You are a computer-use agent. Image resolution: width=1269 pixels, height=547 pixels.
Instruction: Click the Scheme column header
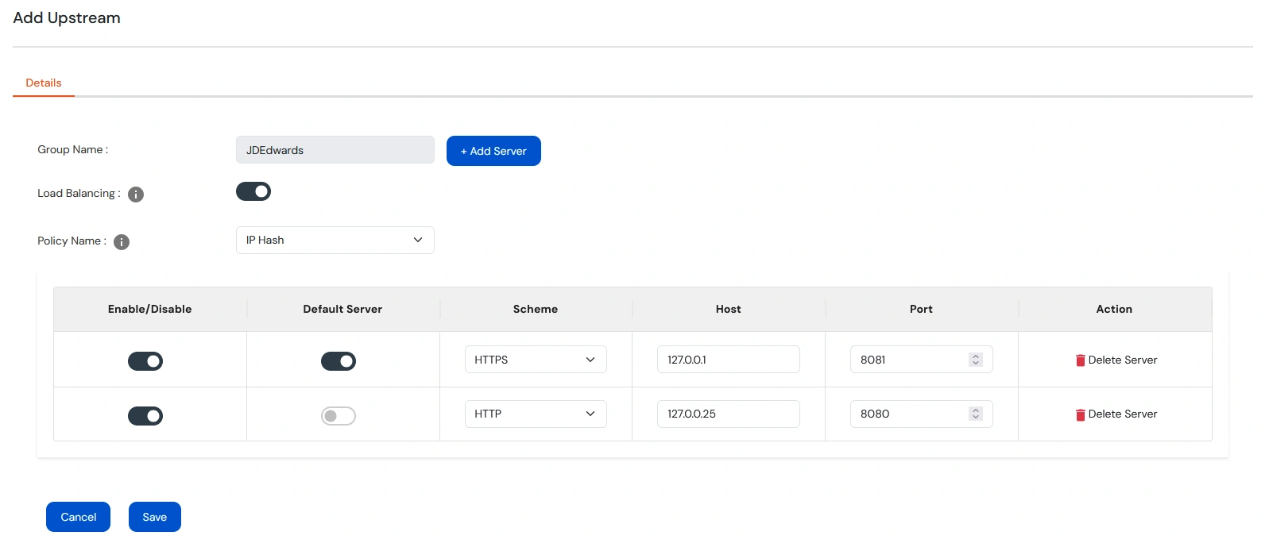[x=536, y=309]
